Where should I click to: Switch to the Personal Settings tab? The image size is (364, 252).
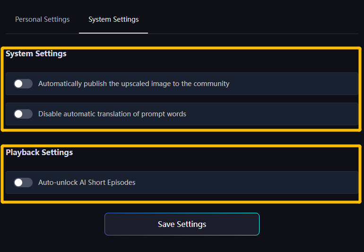coord(42,19)
